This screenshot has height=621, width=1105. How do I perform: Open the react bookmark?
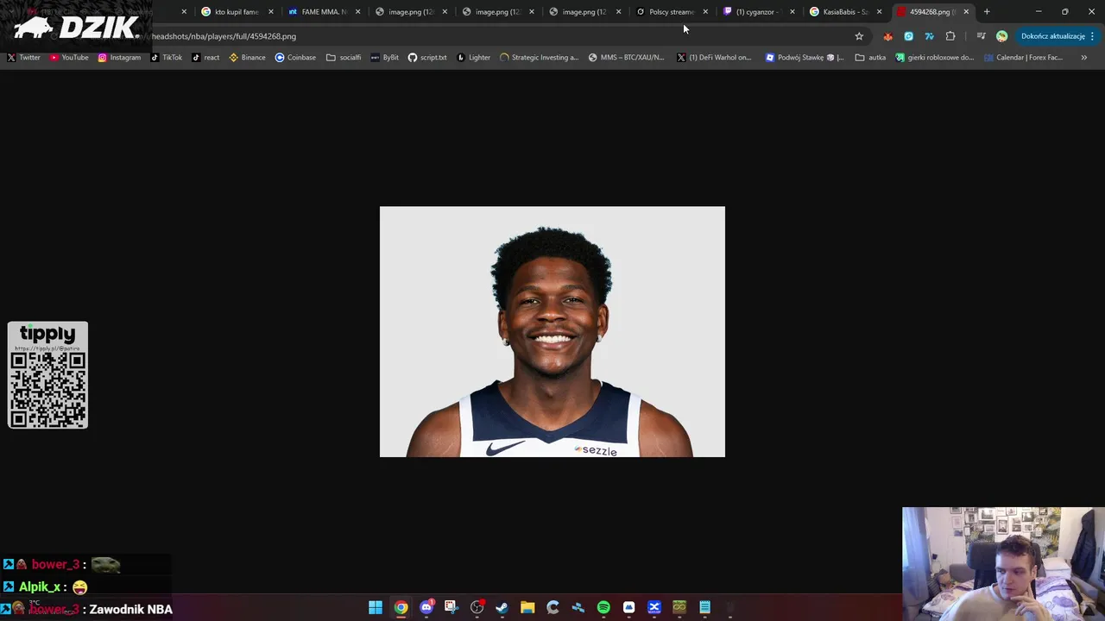tap(205, 58)
